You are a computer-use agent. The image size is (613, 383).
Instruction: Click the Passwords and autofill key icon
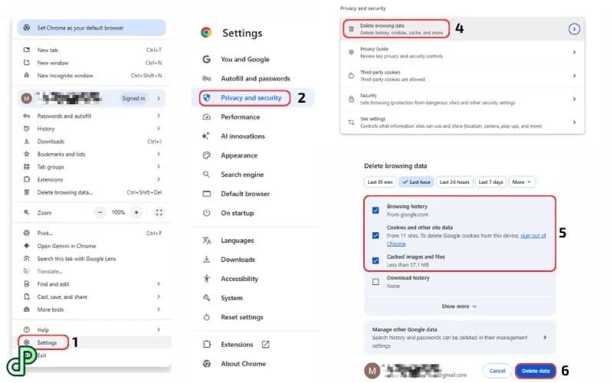[27, 116]
